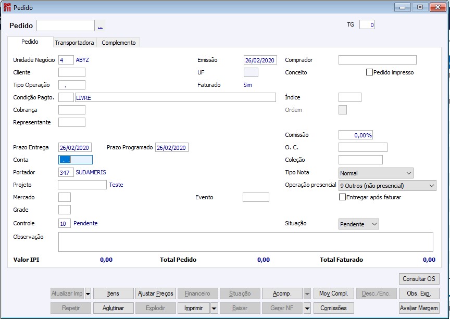Click the Mercado field
Image resolution: width=450 pixels, height=320 pixels.
point(65,197)
